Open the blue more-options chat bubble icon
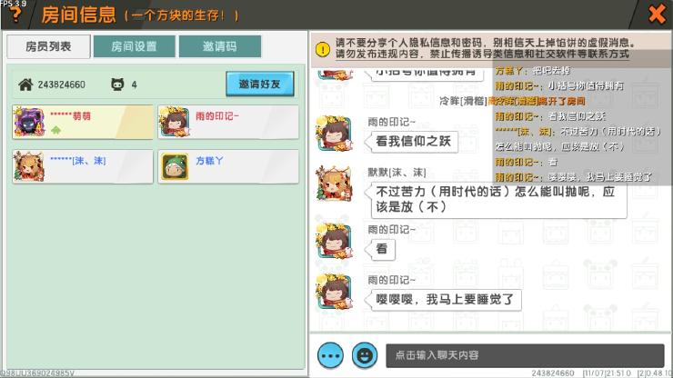 point(330,355)
